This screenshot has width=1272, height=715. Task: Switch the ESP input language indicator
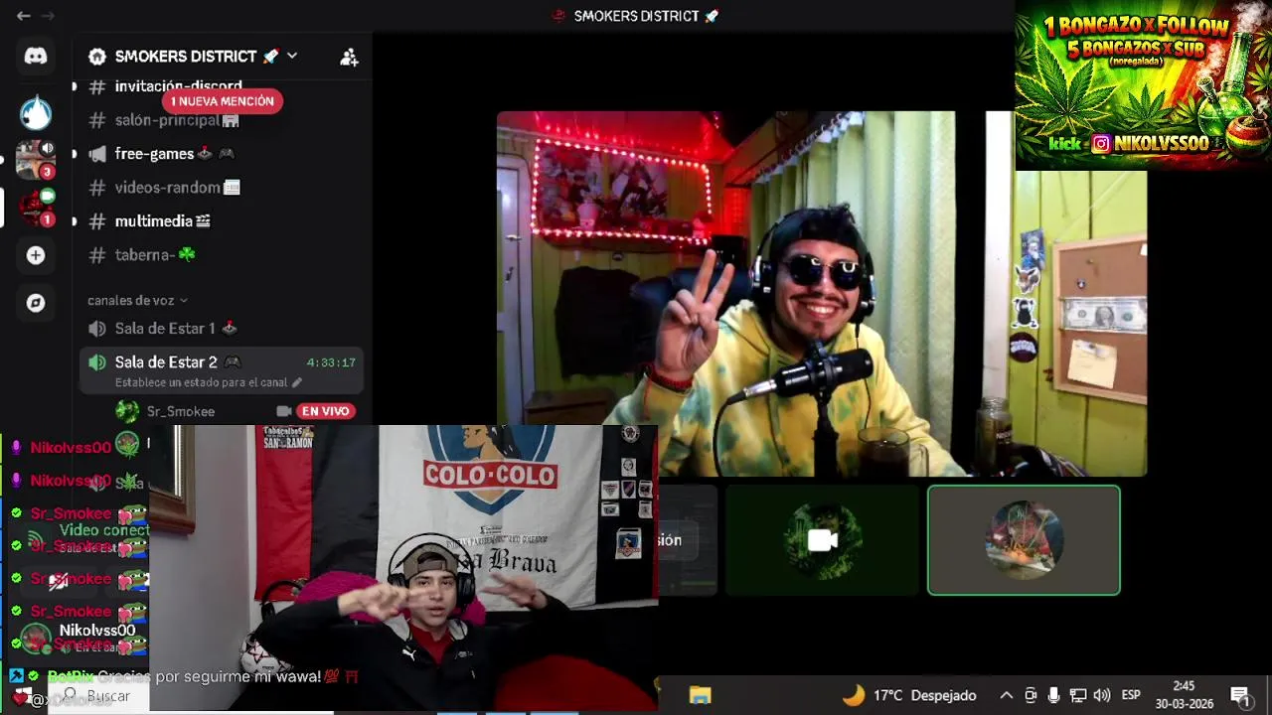1131,695
